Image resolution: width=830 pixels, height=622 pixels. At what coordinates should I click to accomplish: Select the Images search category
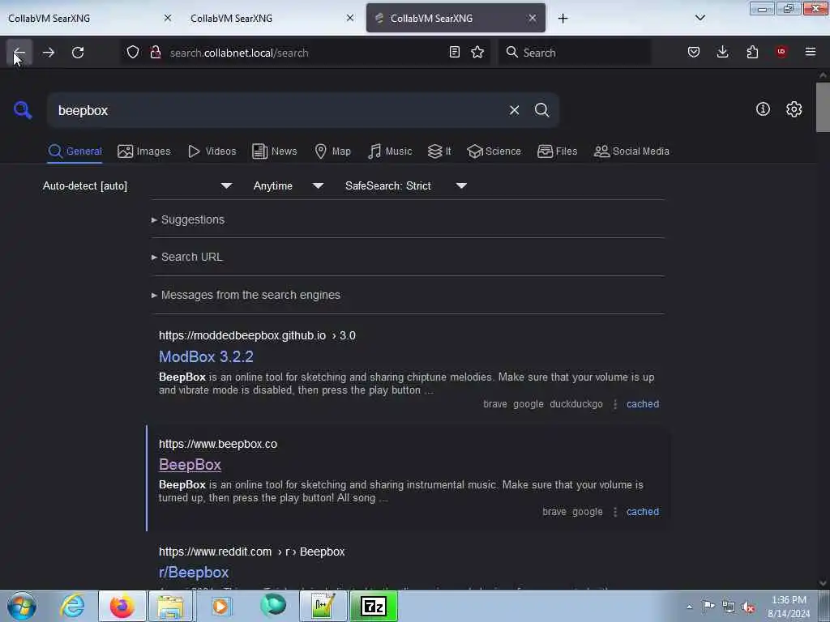coord(144,151)
